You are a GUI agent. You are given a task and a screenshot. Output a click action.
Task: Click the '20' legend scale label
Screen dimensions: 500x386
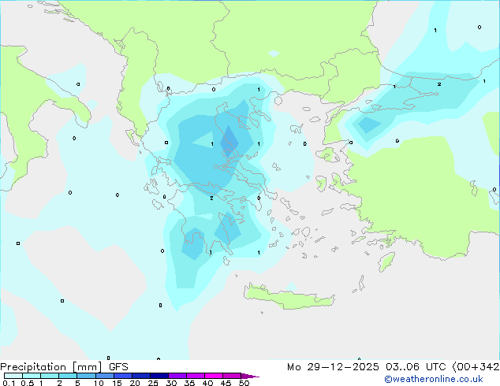(x=135, y=383)
